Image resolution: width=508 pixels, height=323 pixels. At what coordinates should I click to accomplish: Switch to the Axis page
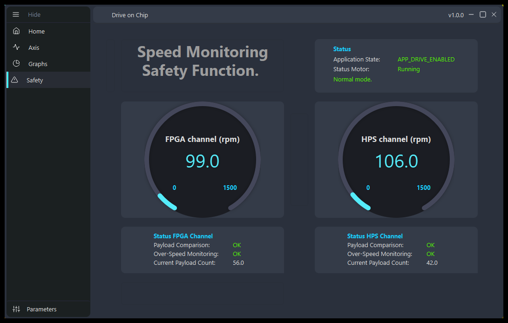coord(34,47)
